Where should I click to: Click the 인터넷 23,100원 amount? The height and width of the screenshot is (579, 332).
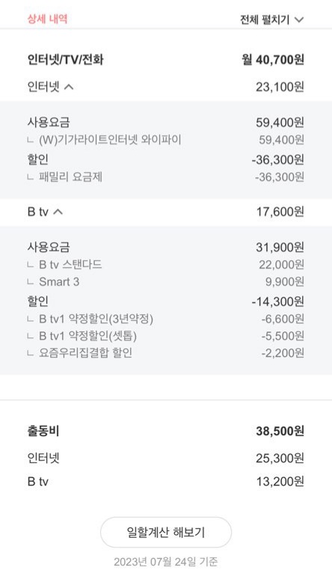point(280,87)
